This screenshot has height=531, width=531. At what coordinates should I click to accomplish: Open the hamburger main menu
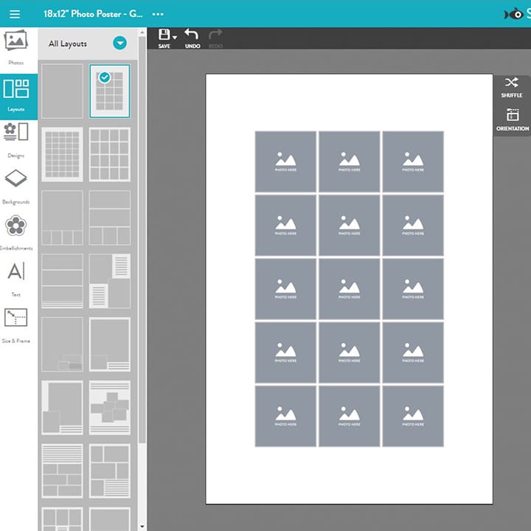pos(15,14)
